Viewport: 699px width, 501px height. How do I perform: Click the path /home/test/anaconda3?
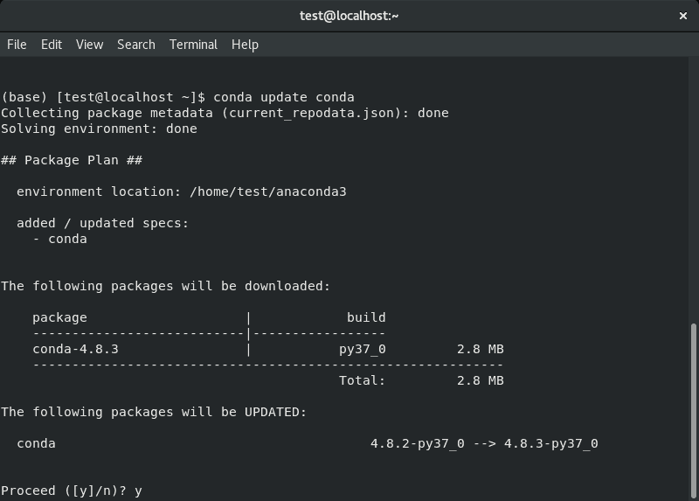pos(268,191)
